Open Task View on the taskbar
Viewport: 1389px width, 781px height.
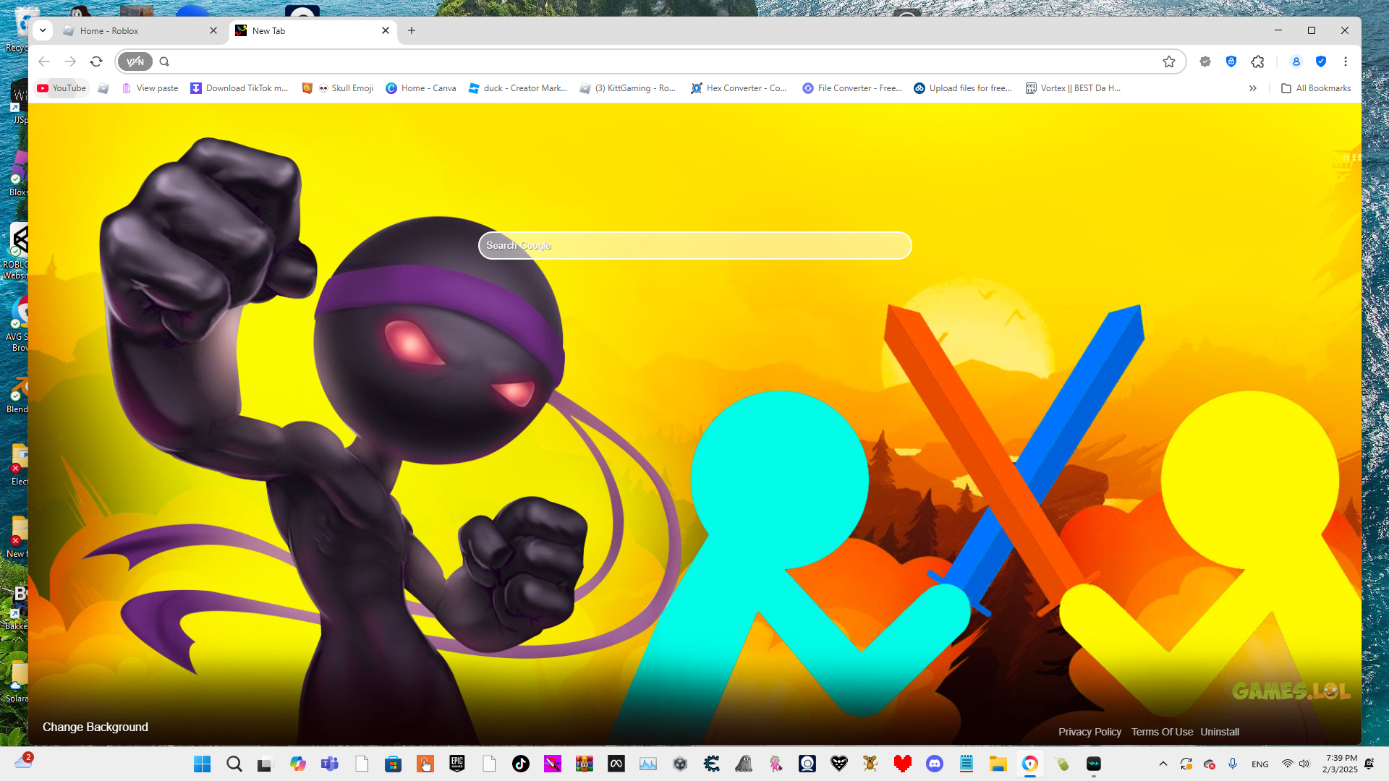point(265,764)
